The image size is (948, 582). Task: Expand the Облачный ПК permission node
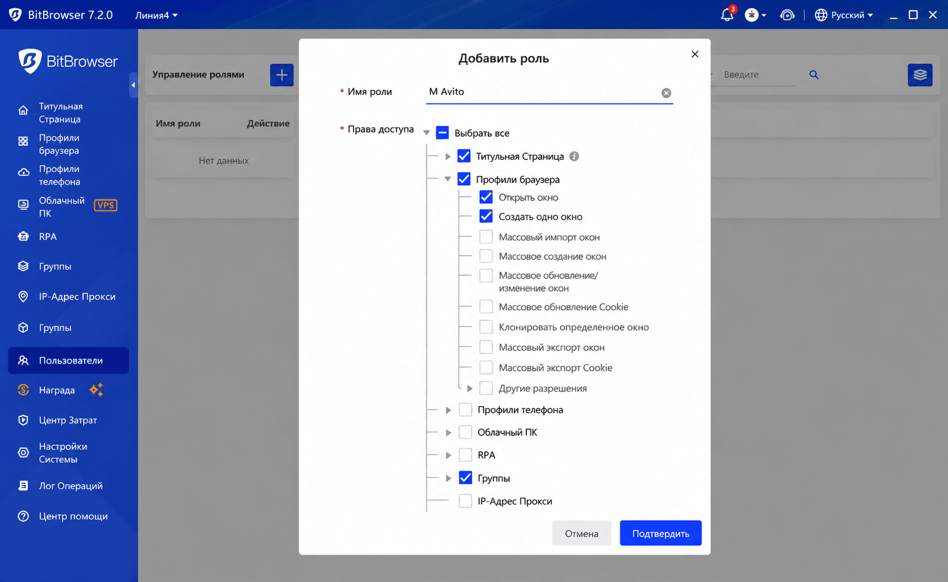(448, 432)
